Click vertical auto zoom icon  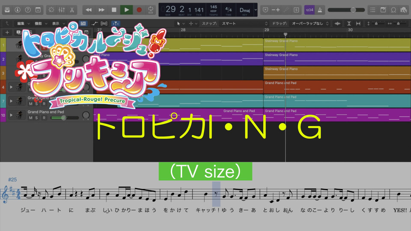pyautogui.click(x=349, y=24)
